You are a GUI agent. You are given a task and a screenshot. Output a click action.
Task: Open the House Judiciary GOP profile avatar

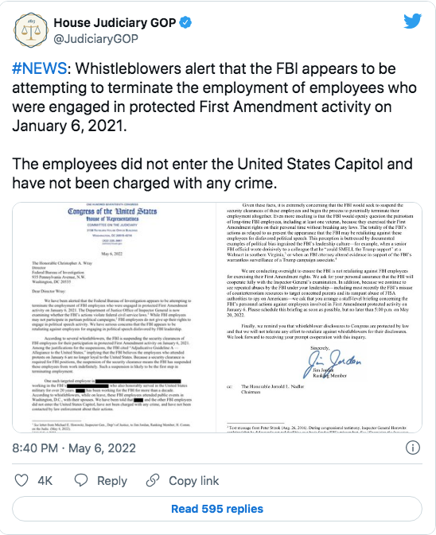point(31,30)
